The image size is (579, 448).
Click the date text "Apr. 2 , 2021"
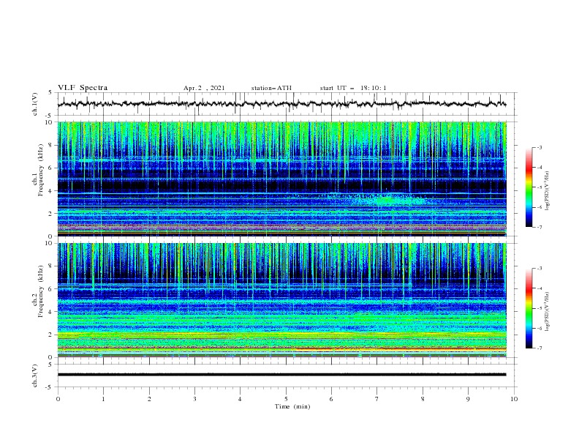click(204, 88)
